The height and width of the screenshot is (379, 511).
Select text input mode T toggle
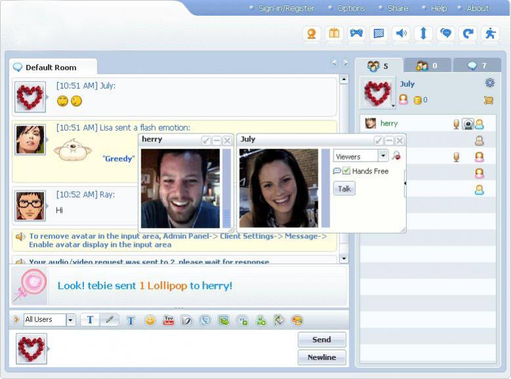point(90,320)
